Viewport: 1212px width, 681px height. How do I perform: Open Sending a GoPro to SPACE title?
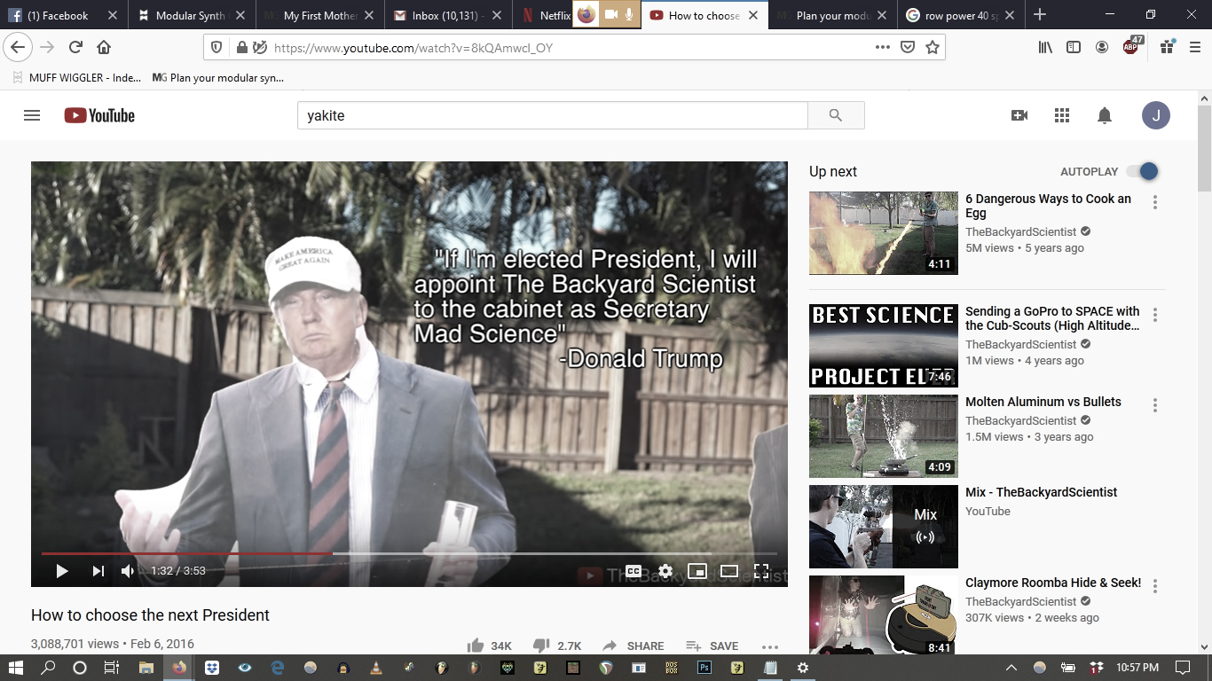pyautogui.click(x=1052, y=318)
